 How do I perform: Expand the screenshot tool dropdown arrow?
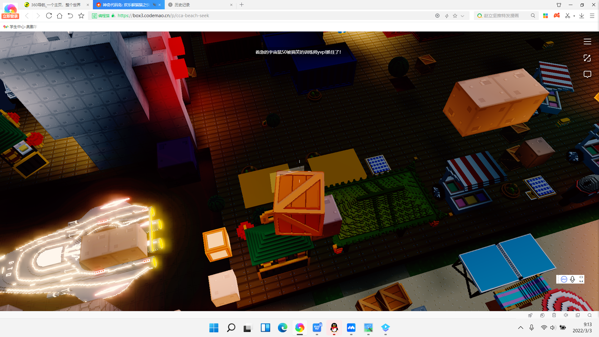tap(574, 16)
